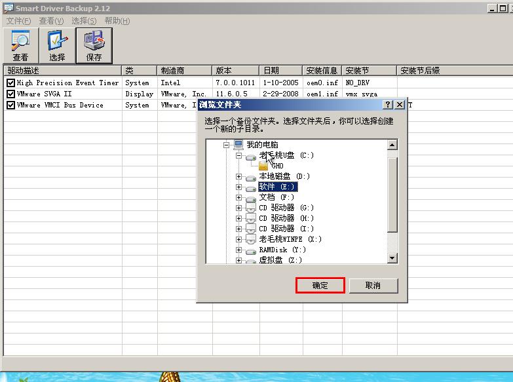Viewport: 513px width, 382px height.
Task: Click the drive icon for 老毛桃U盘 (C:)
Action: (251, 157)
